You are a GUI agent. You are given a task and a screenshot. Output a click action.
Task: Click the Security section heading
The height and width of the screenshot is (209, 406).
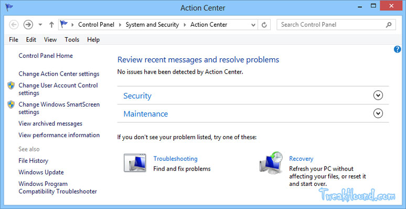[x=137, y=96]
